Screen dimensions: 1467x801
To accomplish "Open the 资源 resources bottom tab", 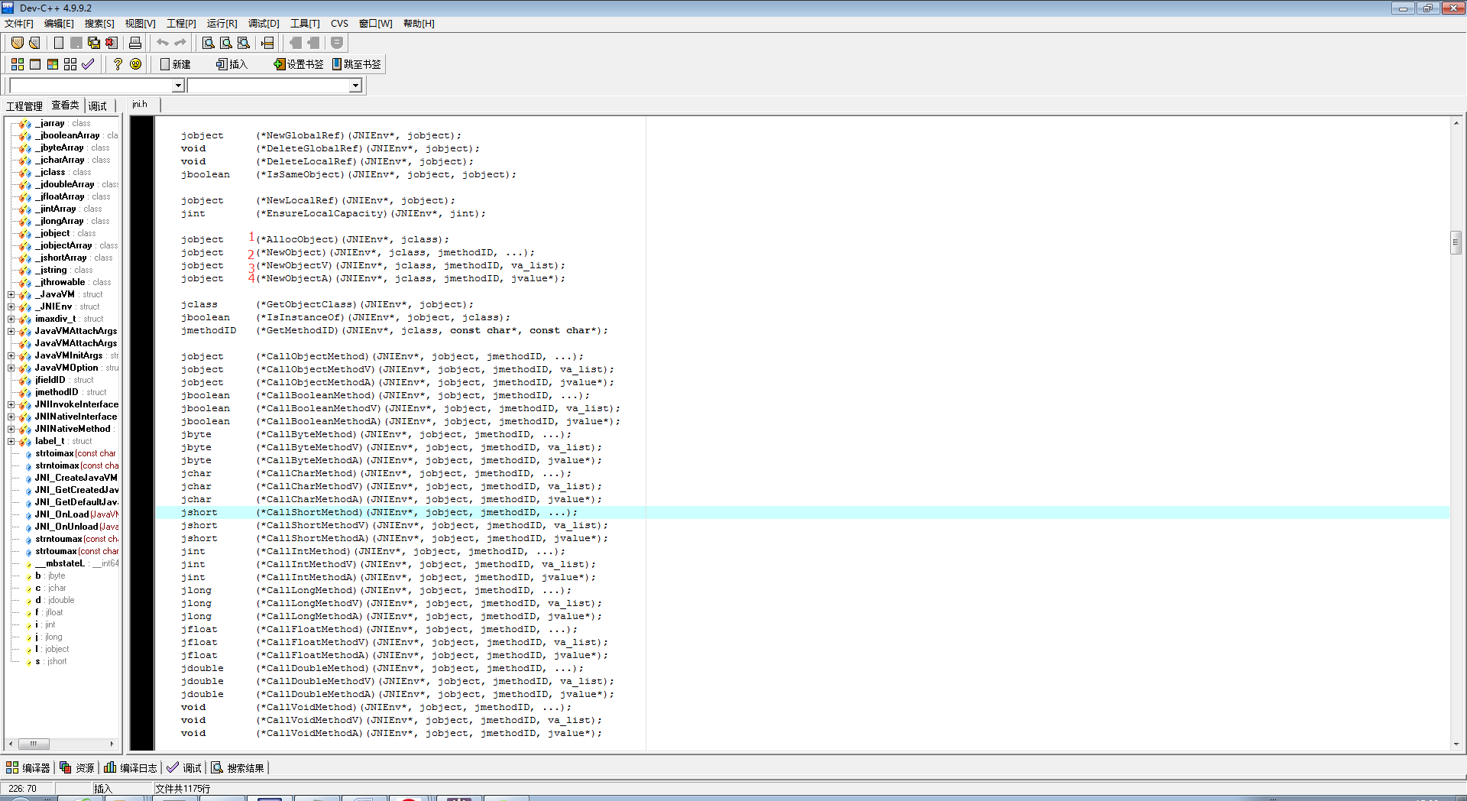I will click(77, 768).
